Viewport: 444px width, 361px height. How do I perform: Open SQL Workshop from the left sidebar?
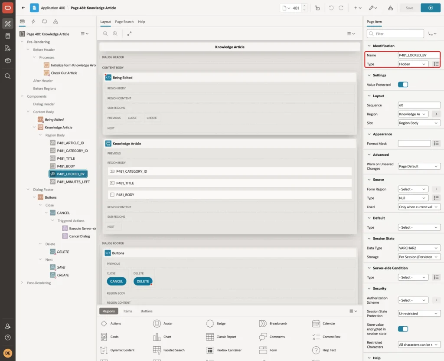(8, 36)
